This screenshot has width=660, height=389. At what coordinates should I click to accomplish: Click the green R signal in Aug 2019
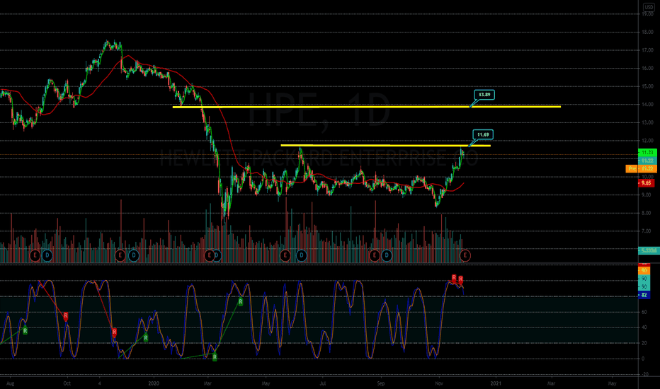pos(25,331)
